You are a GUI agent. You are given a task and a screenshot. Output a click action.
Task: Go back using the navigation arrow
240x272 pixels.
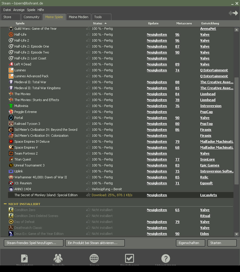click(x=231, y=13)
